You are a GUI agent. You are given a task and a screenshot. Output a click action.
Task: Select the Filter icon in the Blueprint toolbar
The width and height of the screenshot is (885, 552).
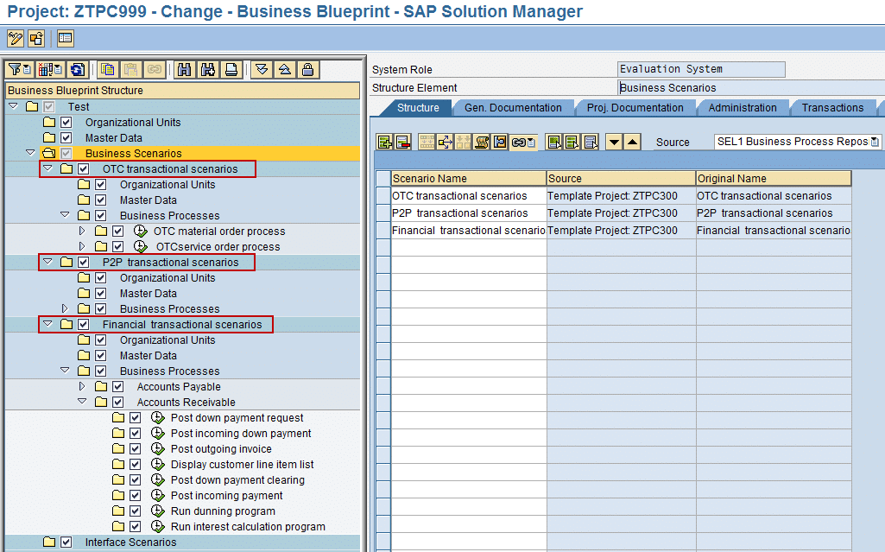click(13, 69)
